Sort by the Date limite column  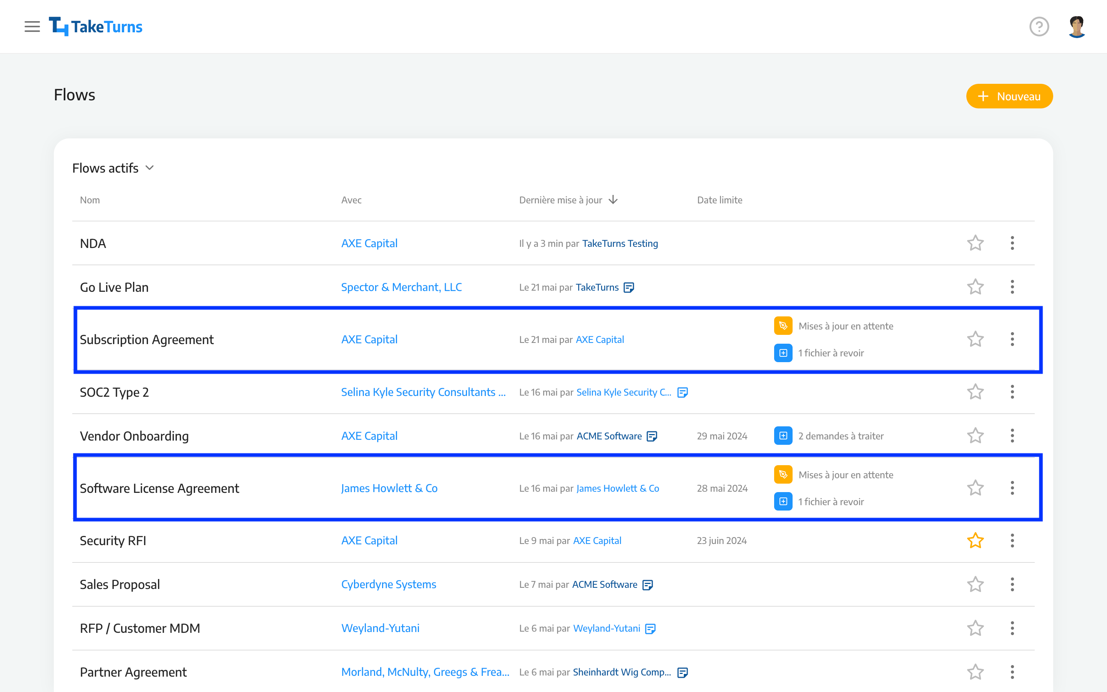(x=720, y=200)
